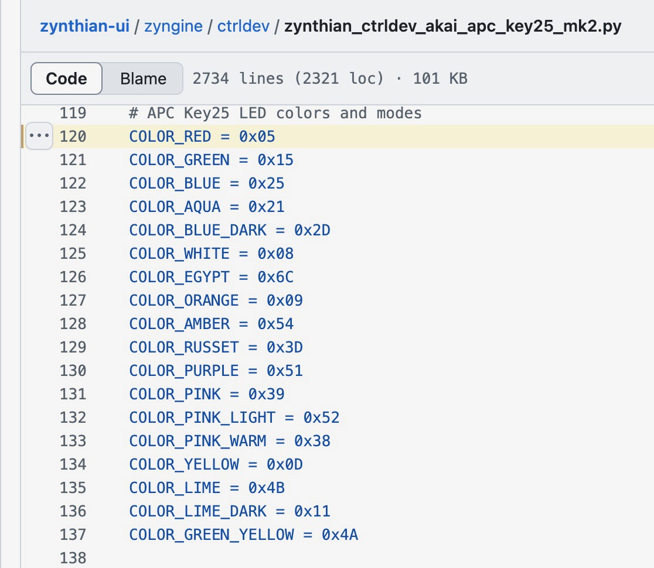Screen dimensions: 654x568
Task: Click the hex value 0x25
Action: point(266,183)
